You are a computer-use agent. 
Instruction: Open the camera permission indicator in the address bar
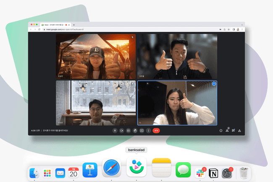tap(220, 29)
